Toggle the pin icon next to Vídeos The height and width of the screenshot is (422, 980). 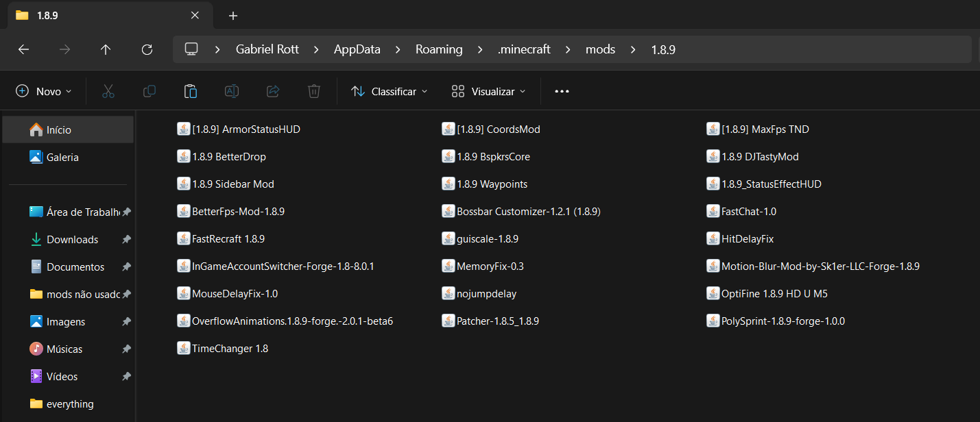click(x=126, y=377)
